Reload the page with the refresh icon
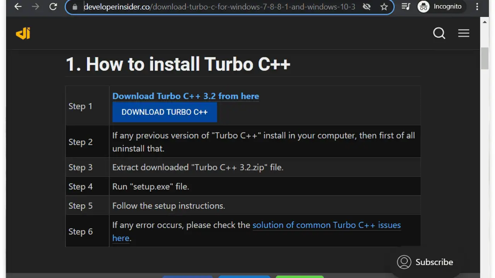This screenshot has width=495, height=278. [x=53, y=7]
